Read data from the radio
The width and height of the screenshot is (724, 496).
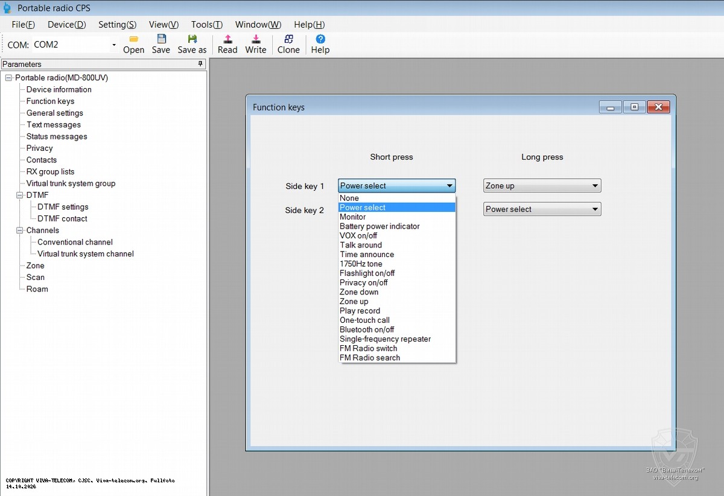[x=227, y=45]
